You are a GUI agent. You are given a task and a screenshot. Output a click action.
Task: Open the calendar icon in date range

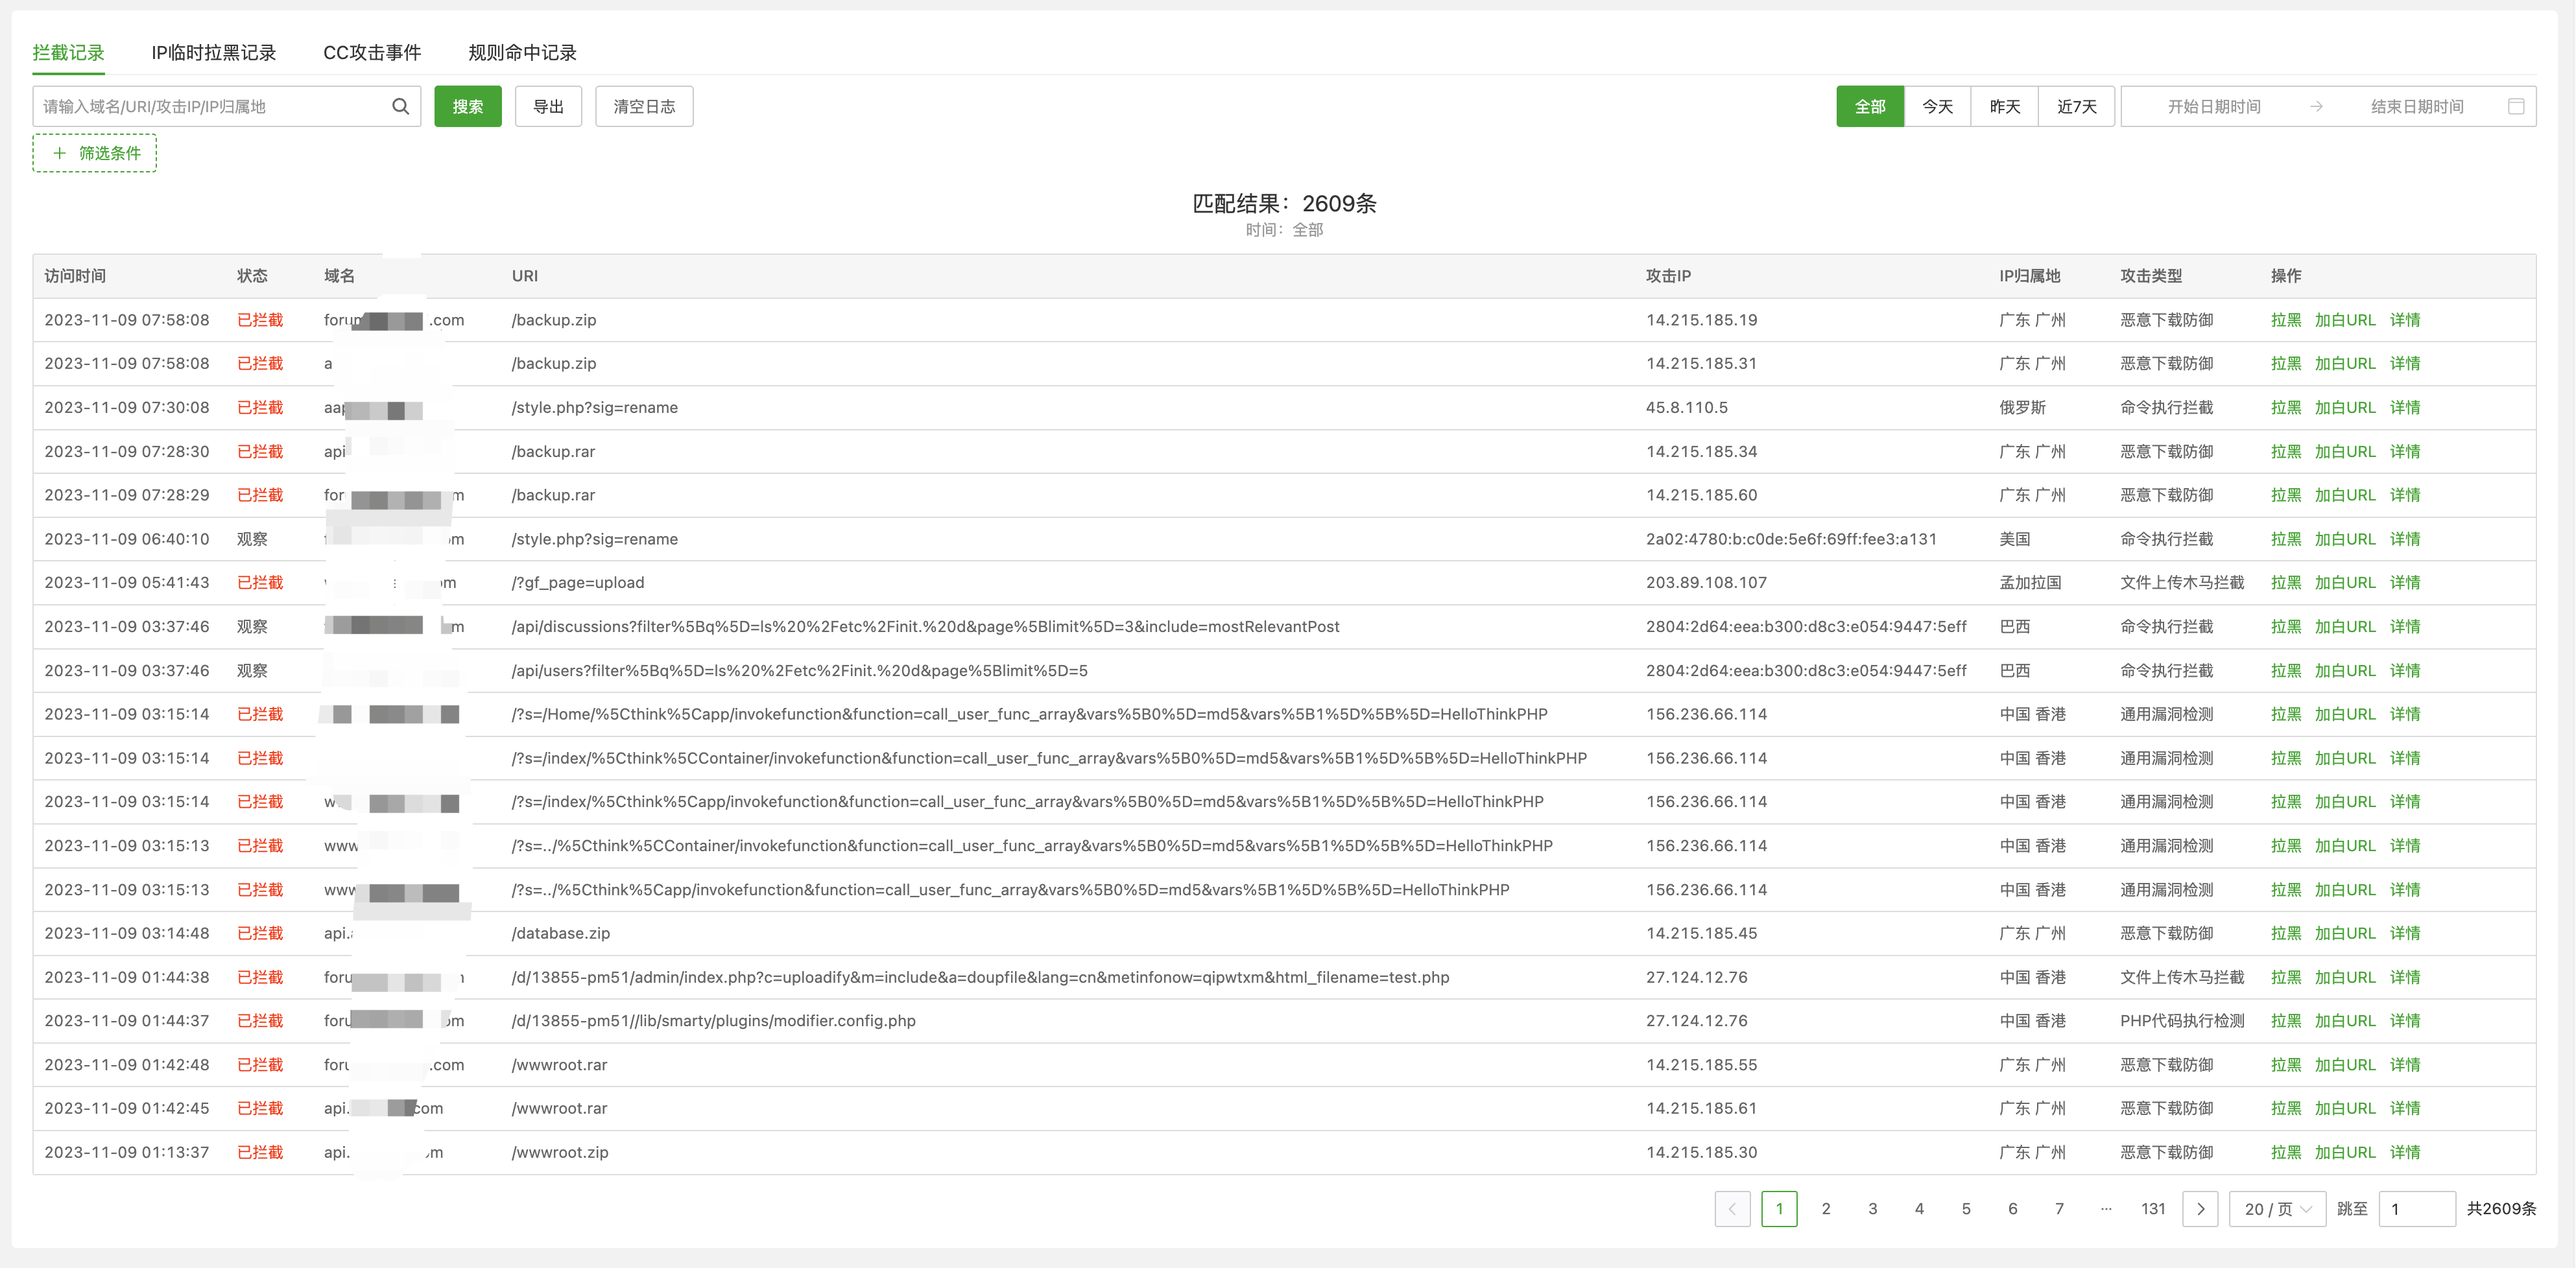coord(2516,107)
